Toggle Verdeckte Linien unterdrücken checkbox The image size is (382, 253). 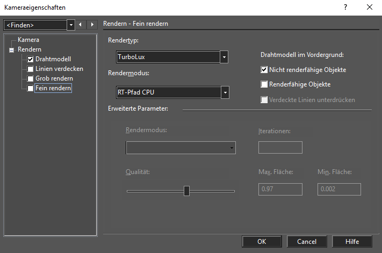point(264,100)
